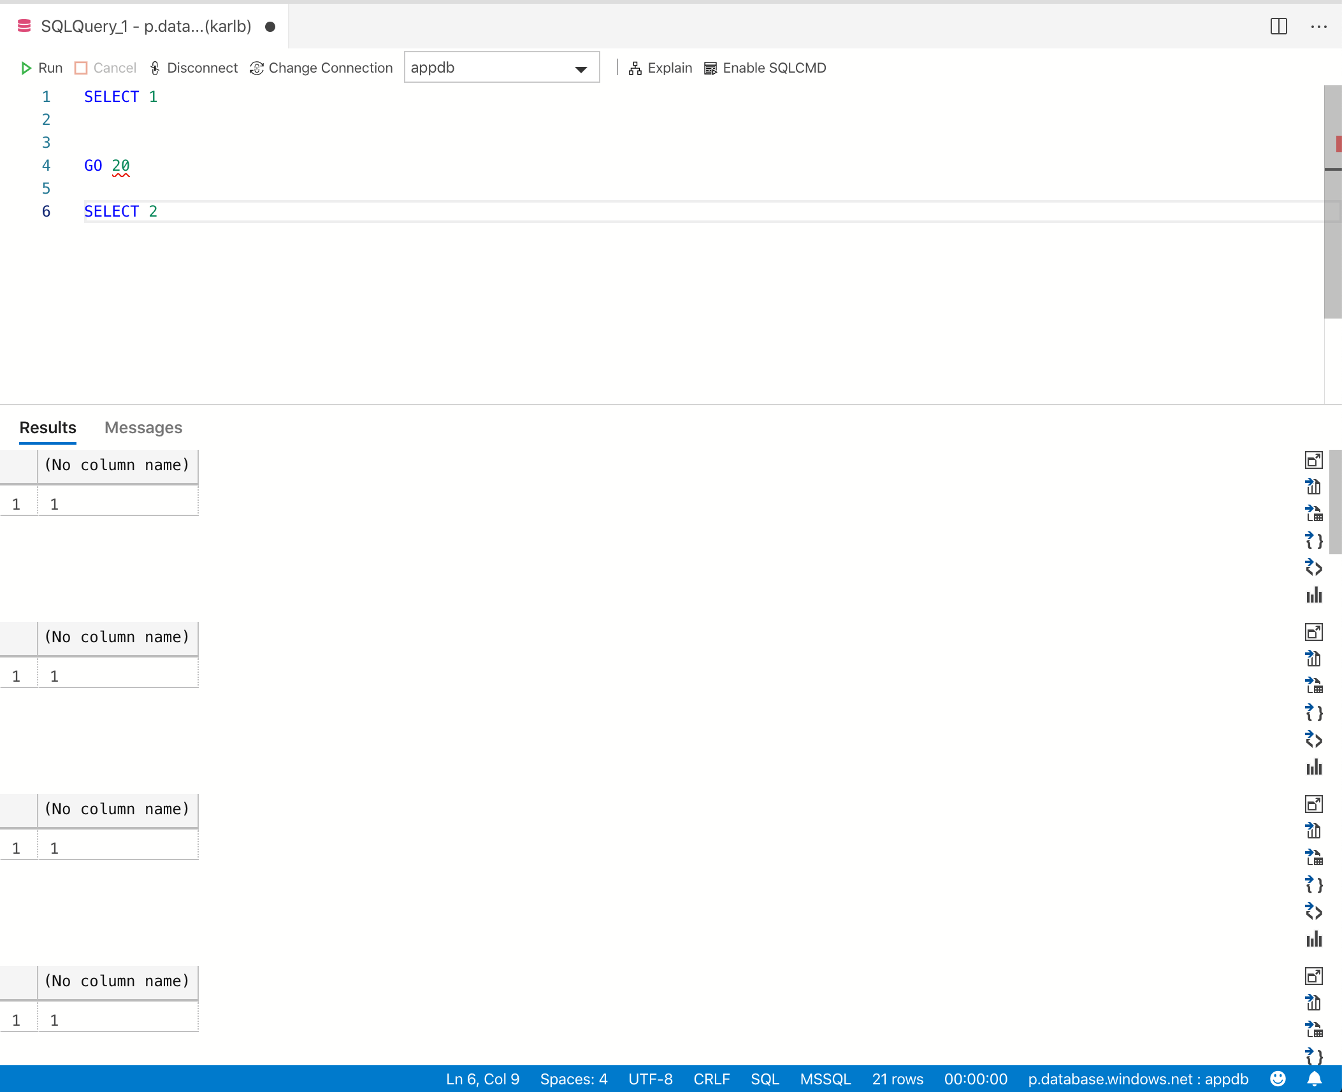Maximize the fourth result grid
1342x1092 pixels.
coord(1314,975)
